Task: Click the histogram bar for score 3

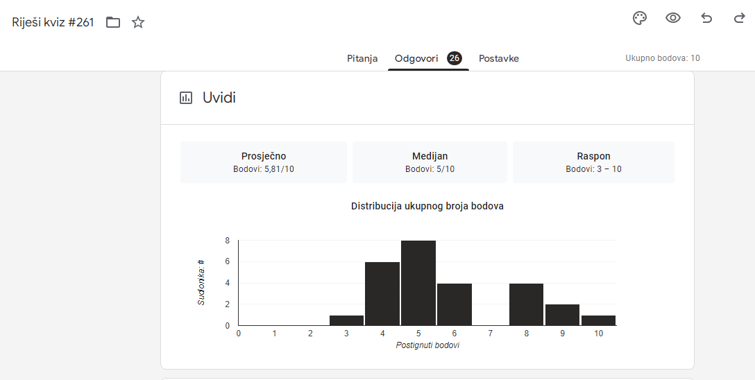Action: (346, 320)
